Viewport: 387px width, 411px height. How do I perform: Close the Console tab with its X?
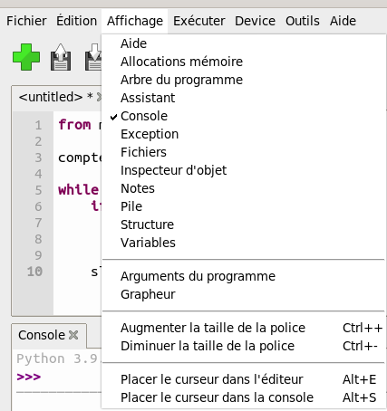tap(73, 335)
